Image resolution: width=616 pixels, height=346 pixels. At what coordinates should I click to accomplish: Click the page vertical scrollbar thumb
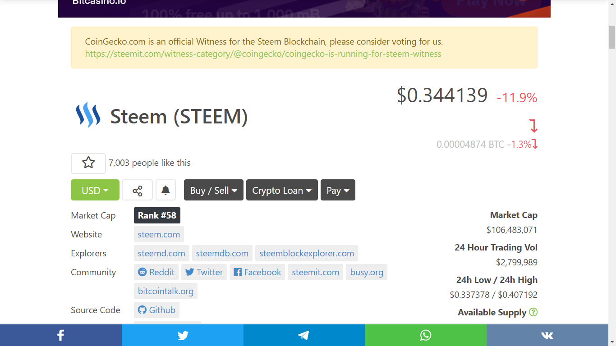(x=612, y=37)
